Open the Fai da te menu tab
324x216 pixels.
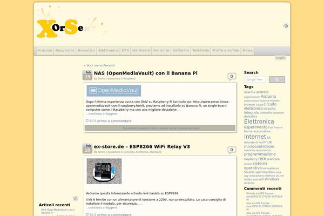click(x=161, y=50)
